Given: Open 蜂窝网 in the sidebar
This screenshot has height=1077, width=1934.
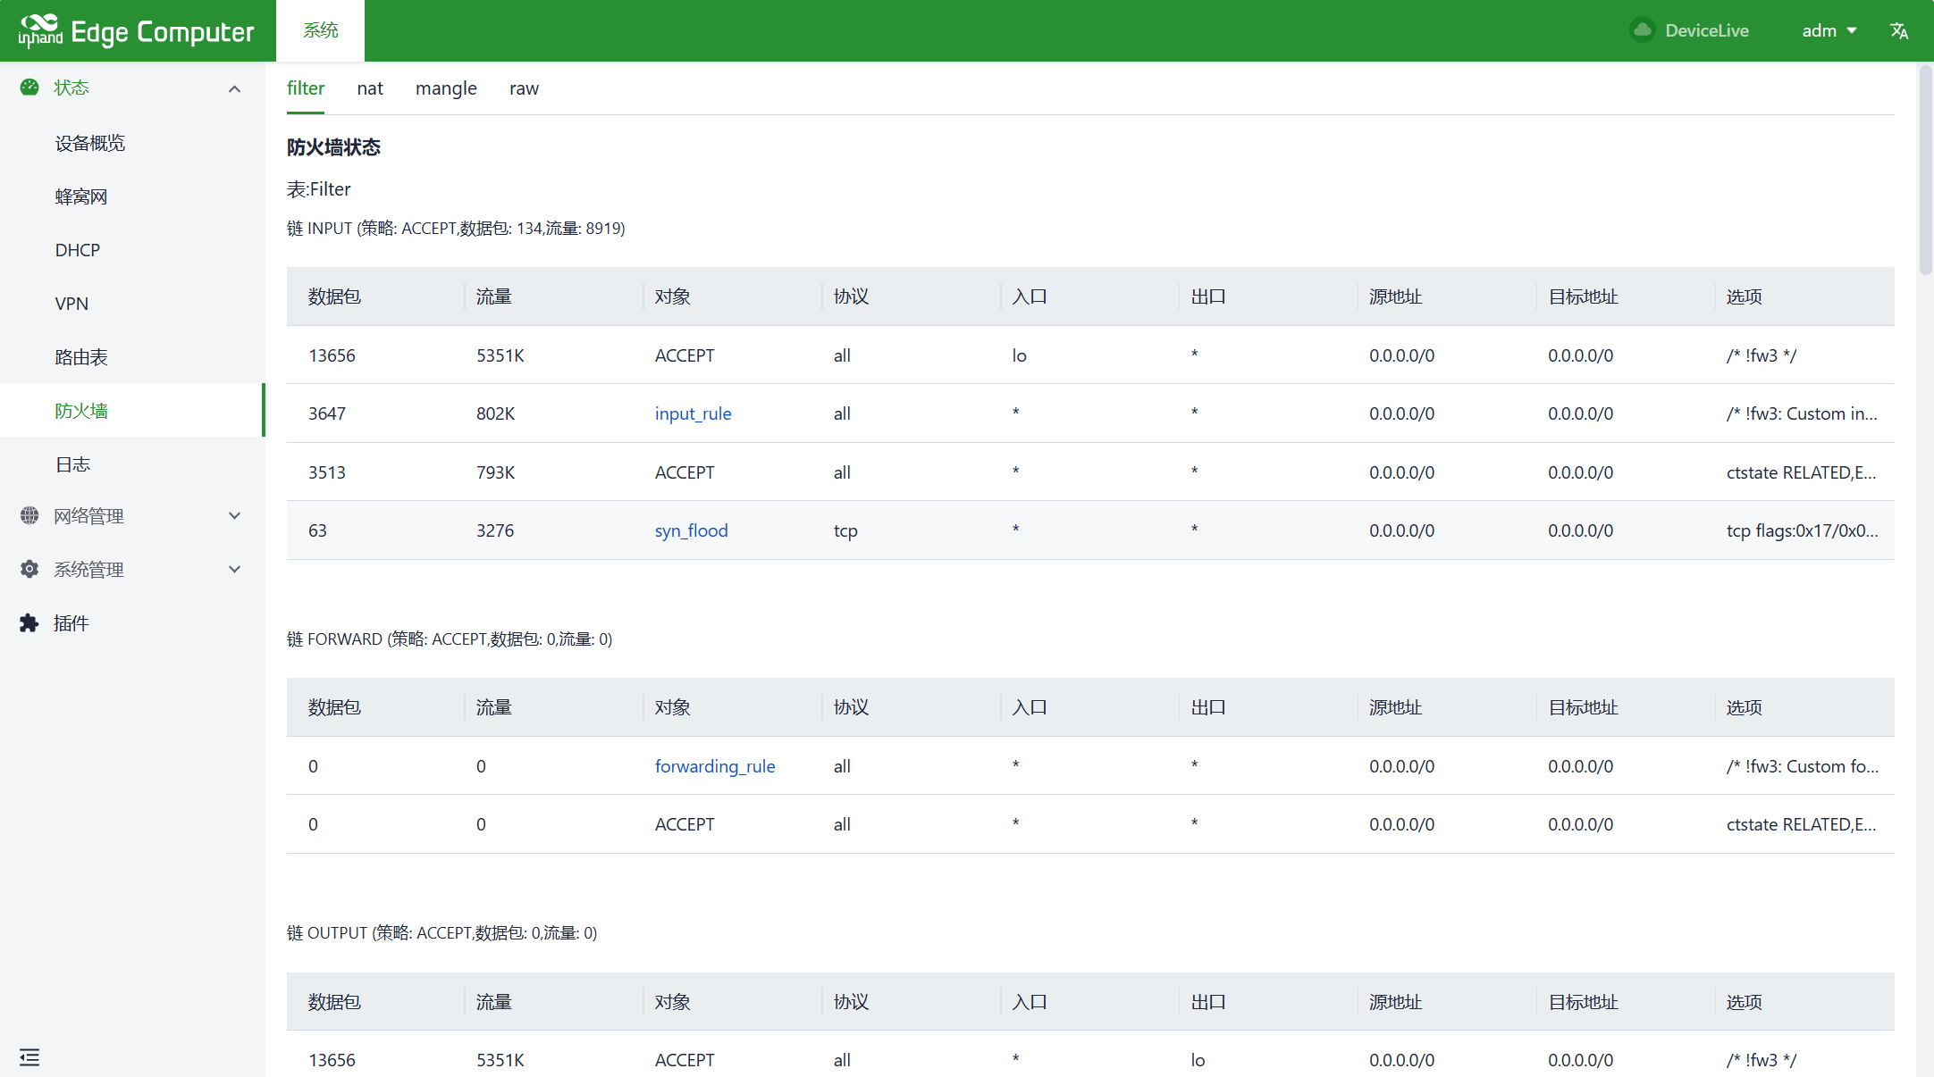Looking at the screenshot, I should (132, 196).
